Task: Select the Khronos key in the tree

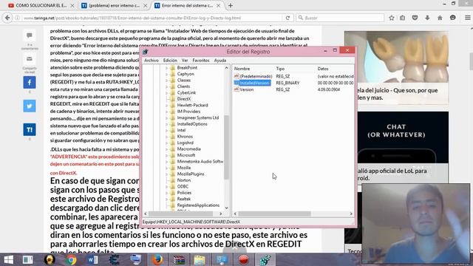Action: click(x=185, y=137)
